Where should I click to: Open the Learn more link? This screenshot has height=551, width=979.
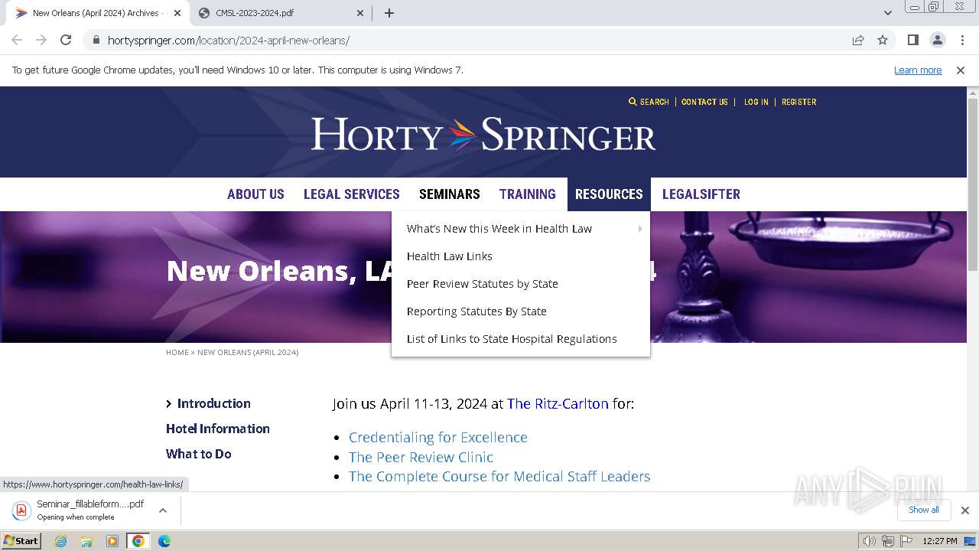[x=918, y=70]
